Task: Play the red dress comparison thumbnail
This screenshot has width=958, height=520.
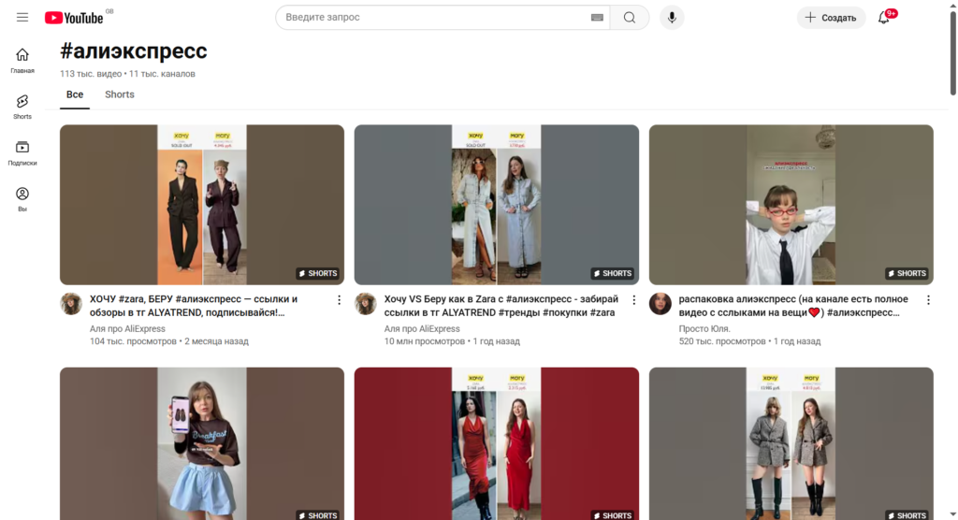Action: tap(496, 443)
